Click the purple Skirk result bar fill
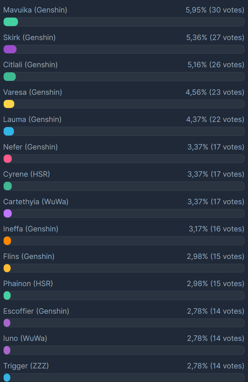 pos(10,49)
